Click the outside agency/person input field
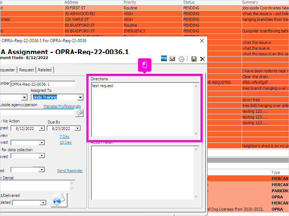This screenshot has height=216, width=289. pos(37,112)
